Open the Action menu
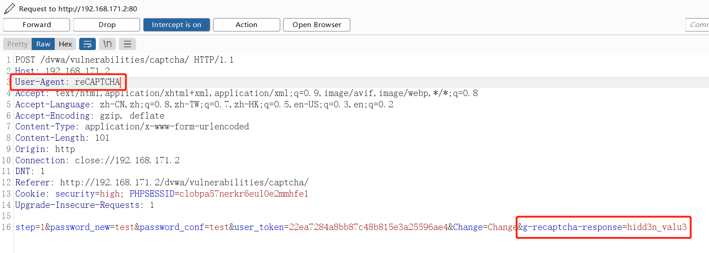 pos(246,25)
